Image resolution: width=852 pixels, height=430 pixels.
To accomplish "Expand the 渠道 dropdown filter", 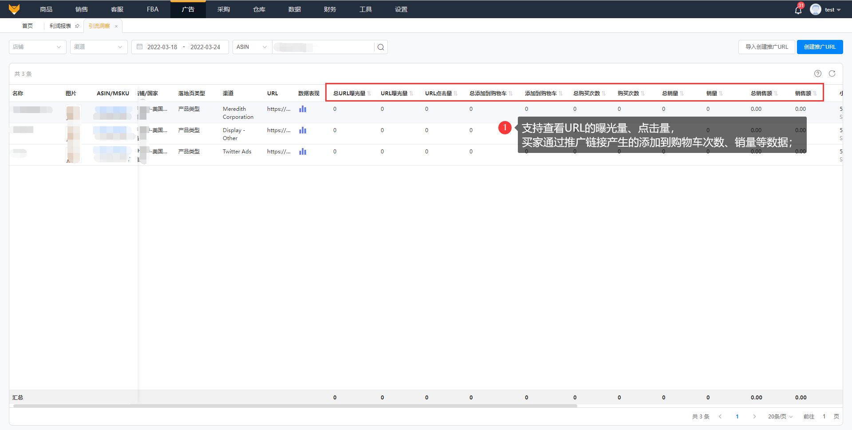I will tap(99, 47).
